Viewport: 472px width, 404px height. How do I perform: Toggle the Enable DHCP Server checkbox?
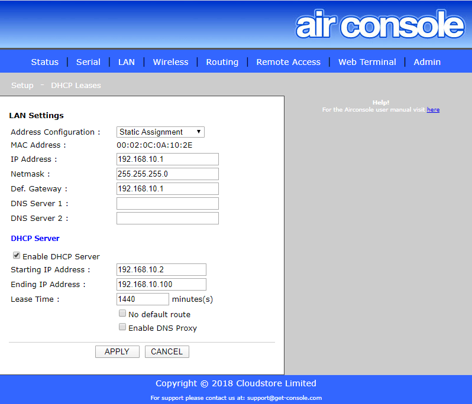(x=16, y=256)
